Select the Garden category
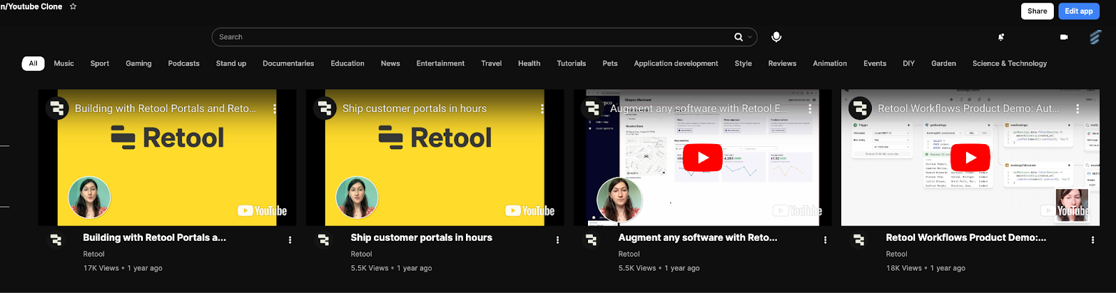The width and height of the screenshot is (1116, 293). pos(944,63)
